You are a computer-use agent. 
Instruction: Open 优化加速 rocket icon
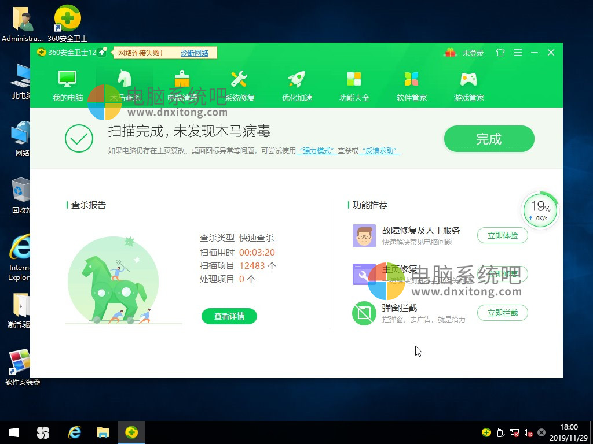296,86
